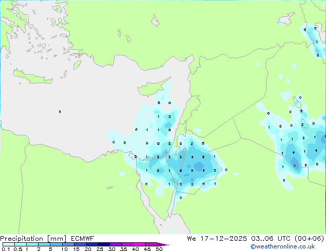The image size is (326, 251).
Task: Click the island of Cyprus on the map
Action: [152, 88]
